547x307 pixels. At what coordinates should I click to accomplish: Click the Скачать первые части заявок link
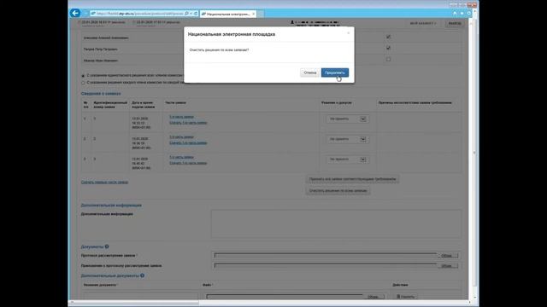point(104,182)
